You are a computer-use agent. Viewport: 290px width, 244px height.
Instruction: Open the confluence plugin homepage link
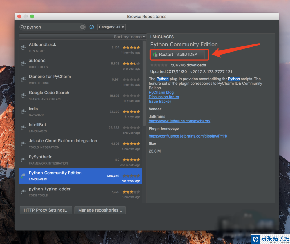(x=188, y=136)
